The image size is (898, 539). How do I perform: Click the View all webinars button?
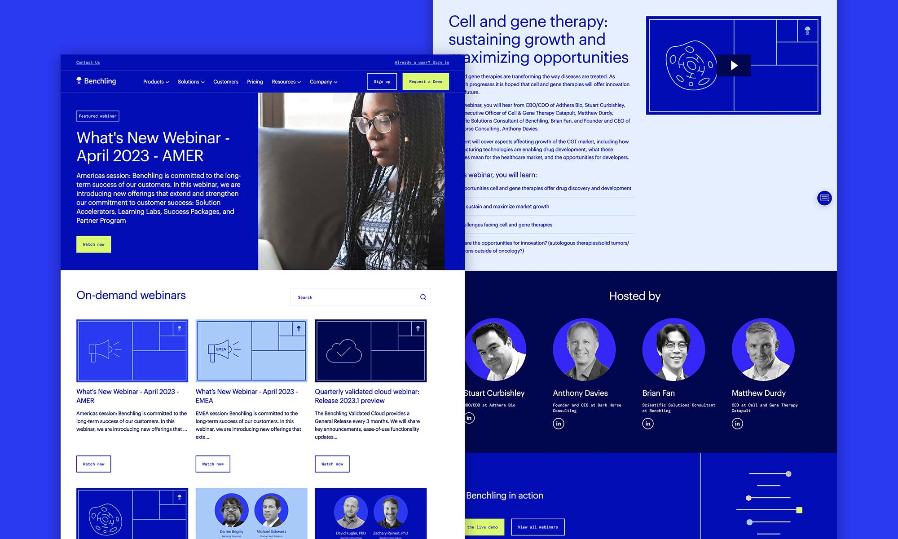click(537, 526)
